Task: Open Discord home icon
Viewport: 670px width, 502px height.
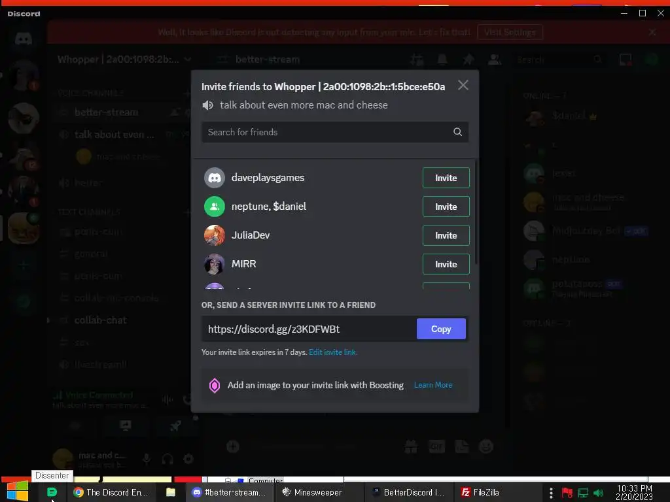Action: [24, 39]
